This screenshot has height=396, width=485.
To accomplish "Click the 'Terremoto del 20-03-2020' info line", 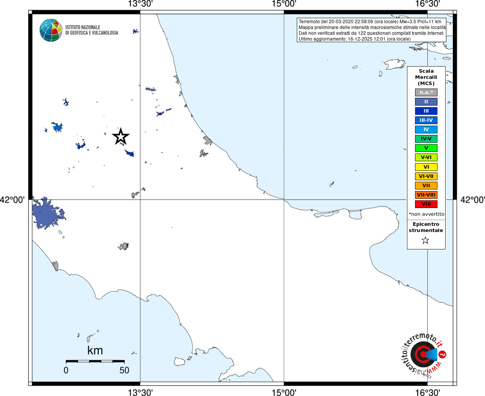I will click(x=370, y=22).
